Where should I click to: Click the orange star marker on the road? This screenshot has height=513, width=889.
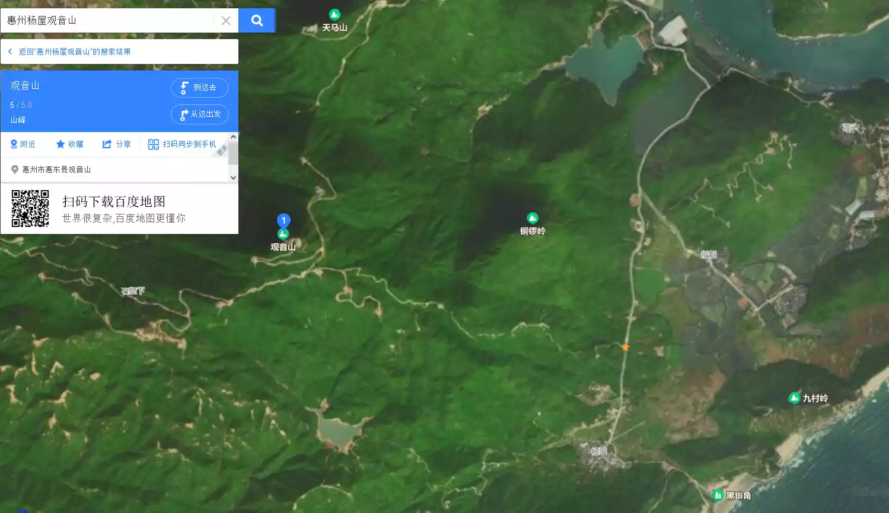[625, 347]
